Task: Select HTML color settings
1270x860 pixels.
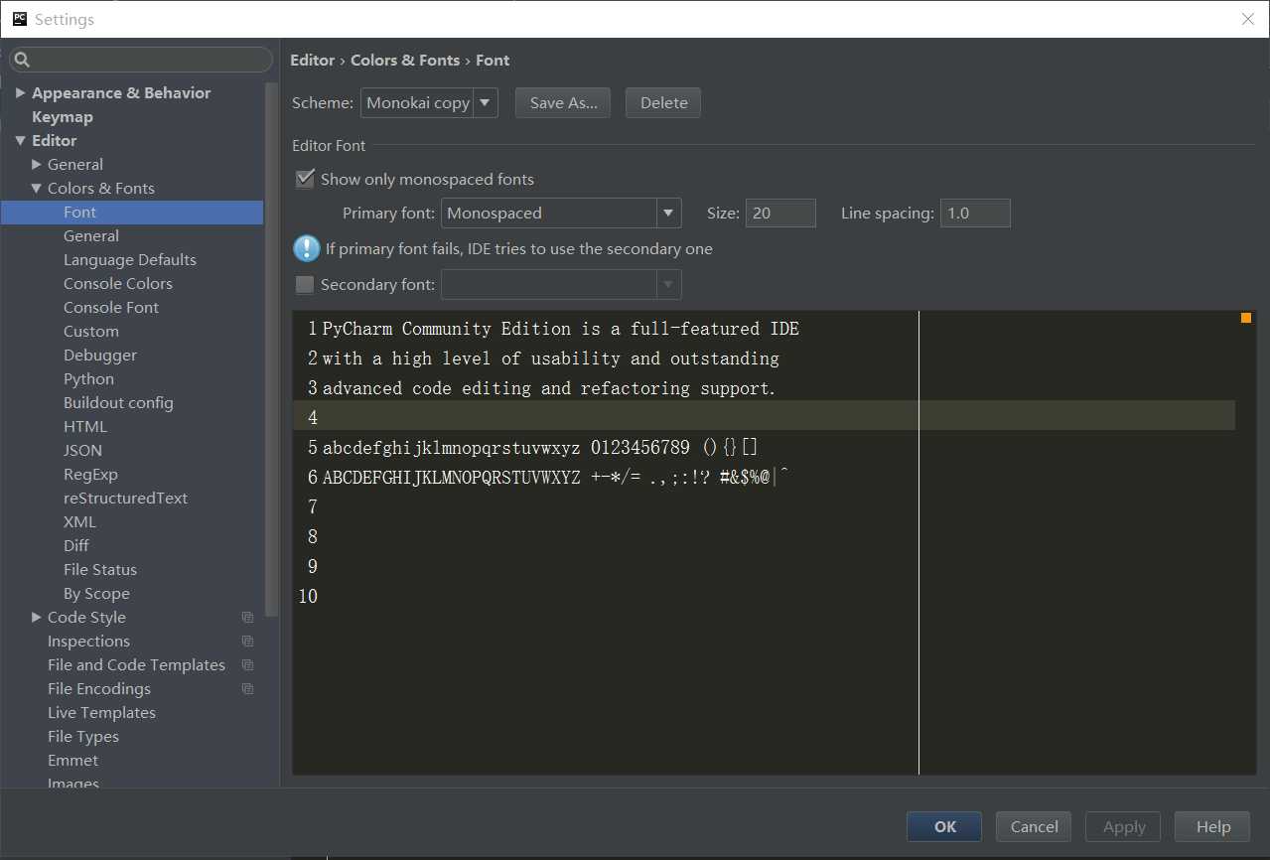Action: pos(85,427)
